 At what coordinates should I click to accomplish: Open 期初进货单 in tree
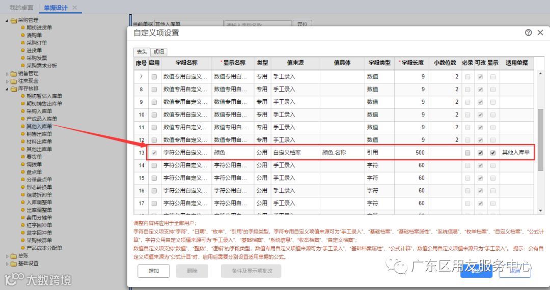(39, 27)
